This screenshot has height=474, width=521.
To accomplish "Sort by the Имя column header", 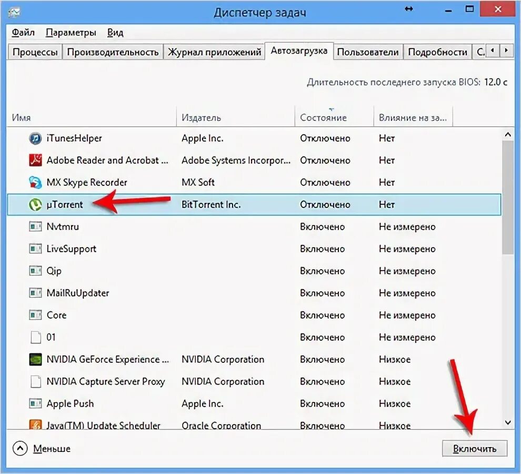I will (x=92, y=117).
